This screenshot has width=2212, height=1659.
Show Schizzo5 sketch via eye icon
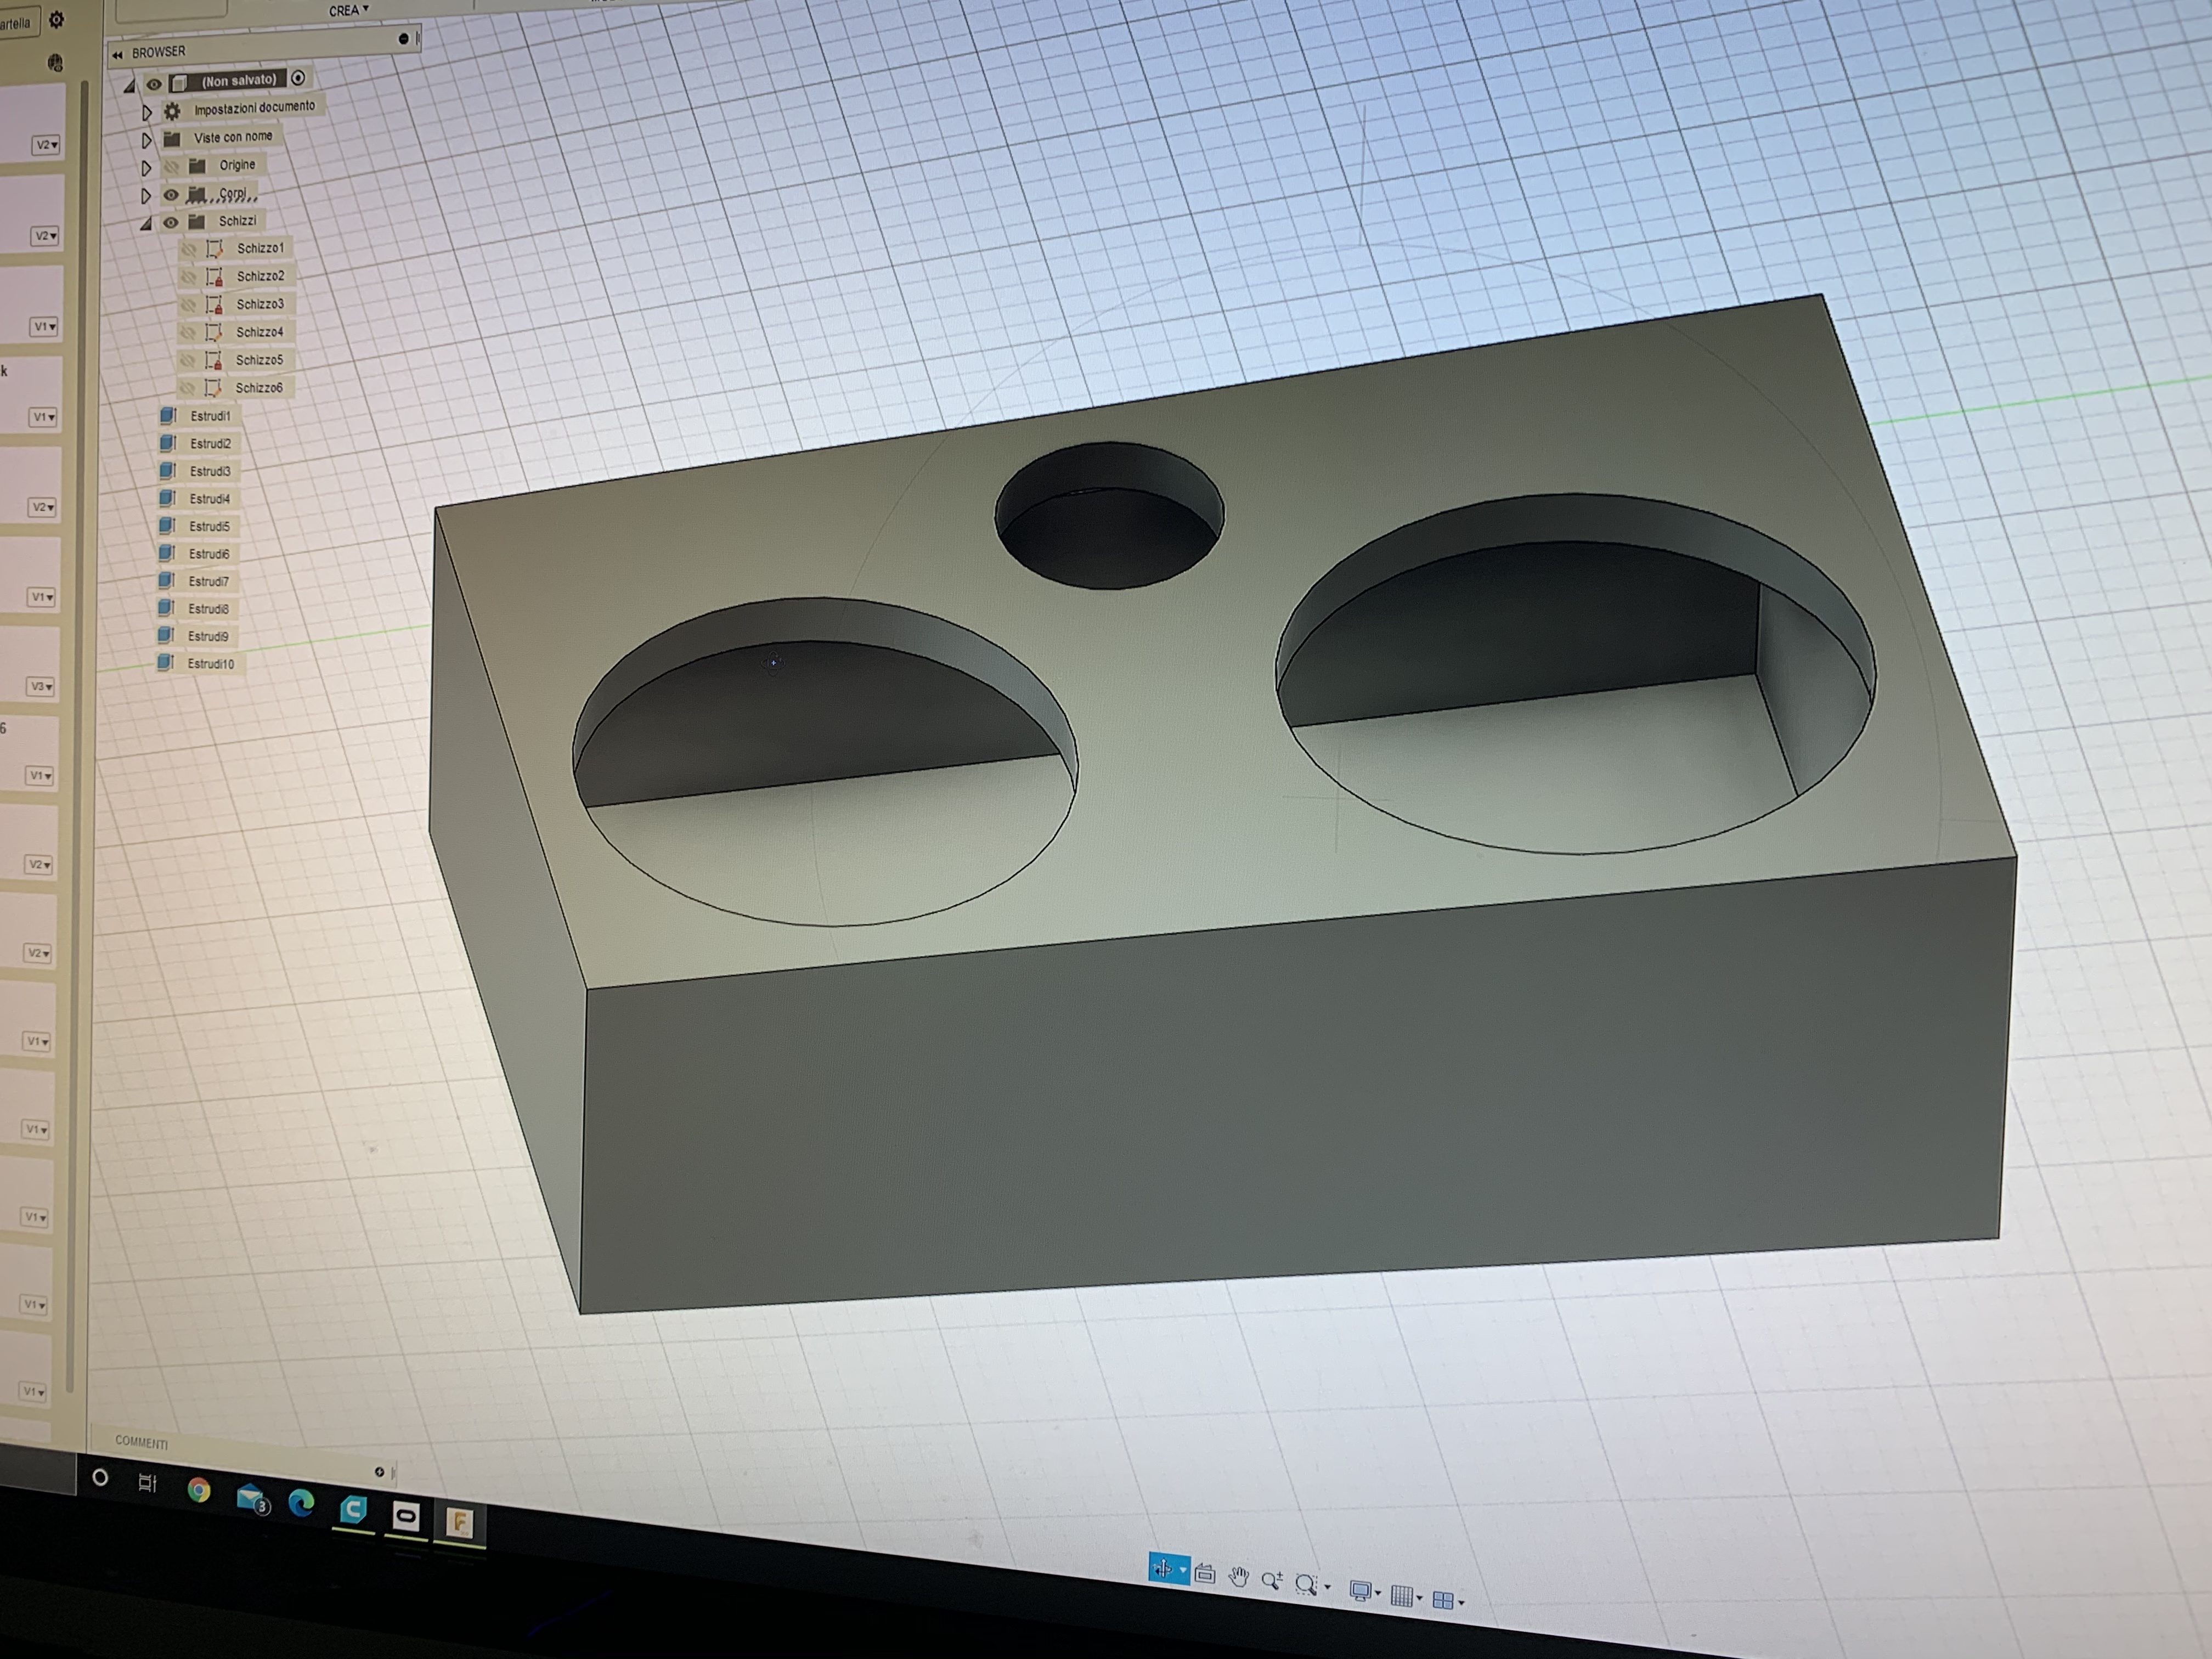[x=187, y=360]
